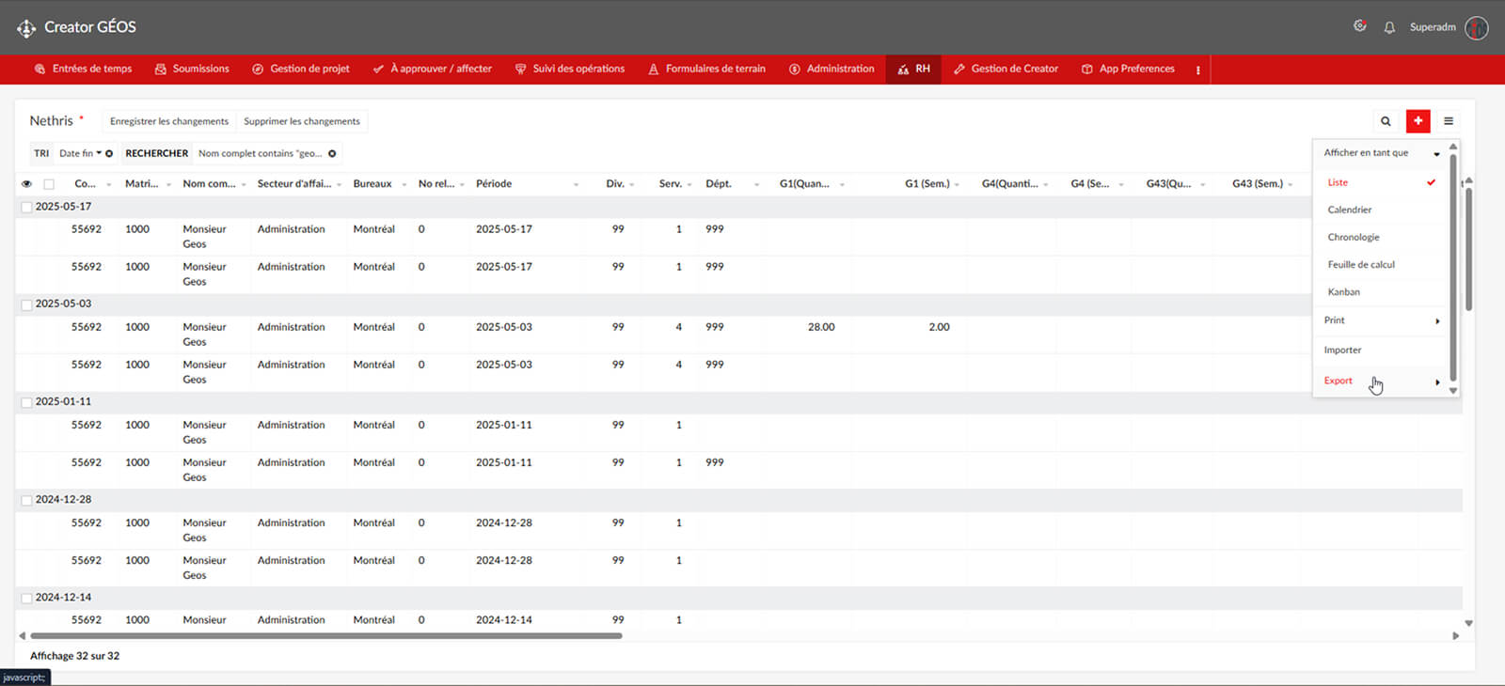Image resolution: width=1505 pixels, height=686 pixels.
Task: Tick the select-all checkbox in header
Action: click(49, 184)
